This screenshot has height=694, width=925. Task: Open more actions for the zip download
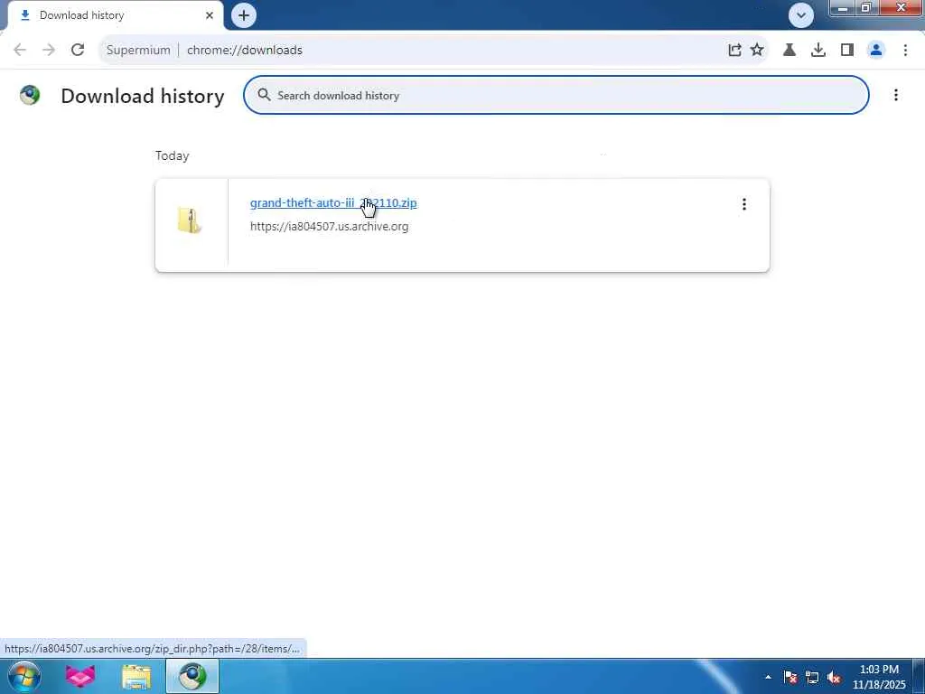click(x=744, y=204)
